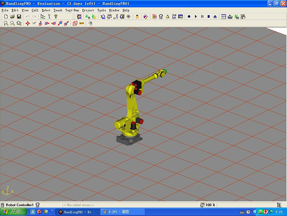Screen dimensions: 287x216
Task: Click the alarm clock toolbar icon
Action: [79, 17]
